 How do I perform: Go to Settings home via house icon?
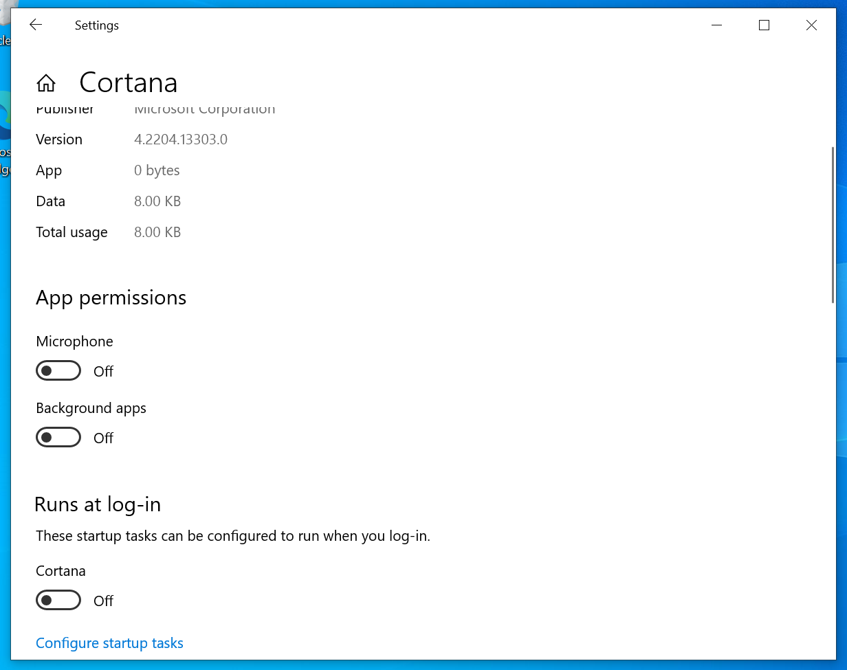[46, 83]
